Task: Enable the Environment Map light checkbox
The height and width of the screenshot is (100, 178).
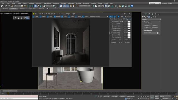Action: pos(111,22)
